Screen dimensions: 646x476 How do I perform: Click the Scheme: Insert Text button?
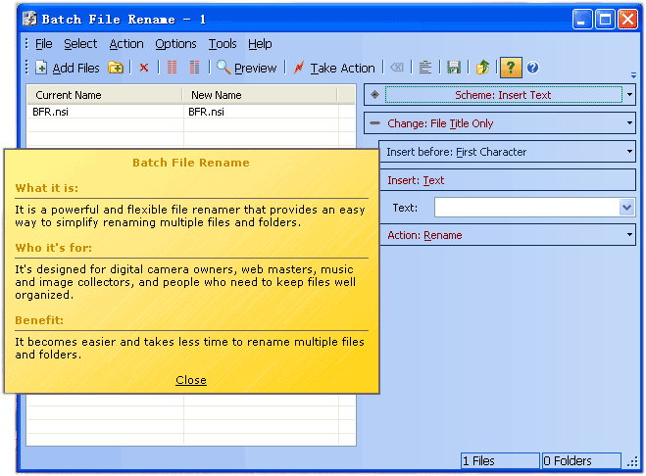point(503,95)
